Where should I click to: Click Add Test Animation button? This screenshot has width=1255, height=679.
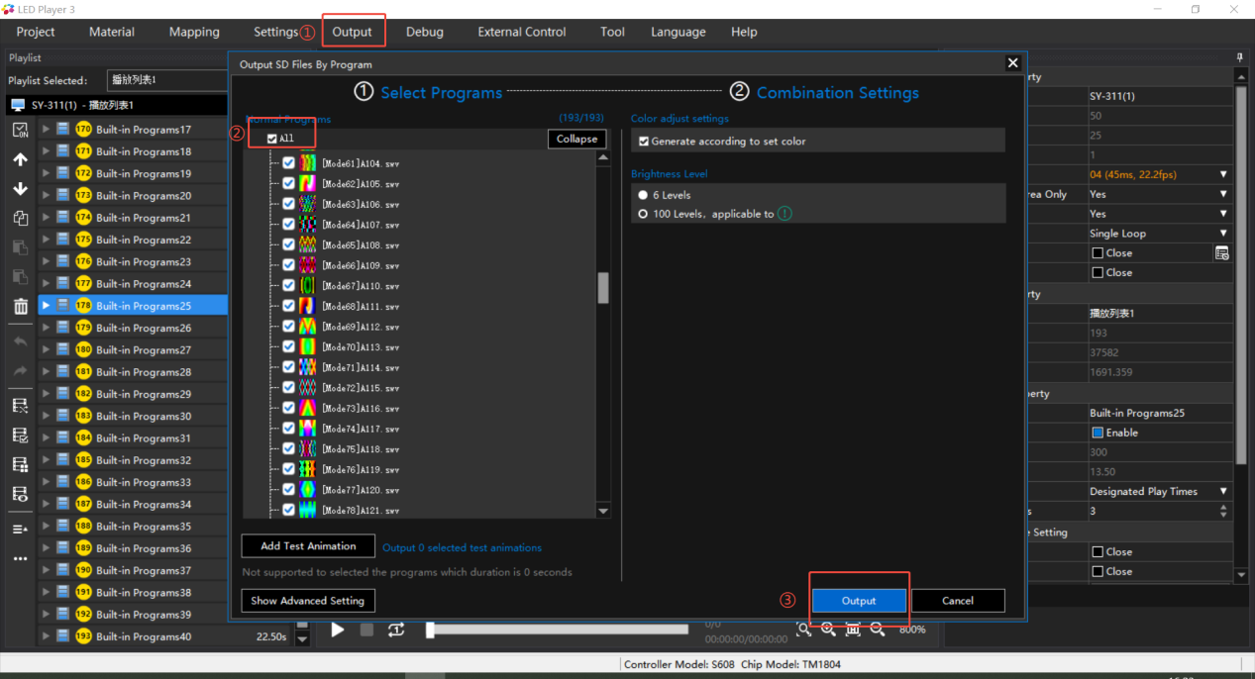tap(308, 546)
